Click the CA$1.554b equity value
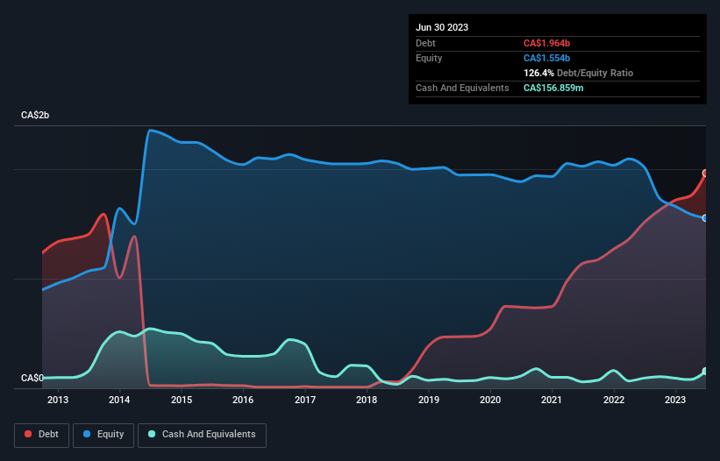 [x=546, y=58]
